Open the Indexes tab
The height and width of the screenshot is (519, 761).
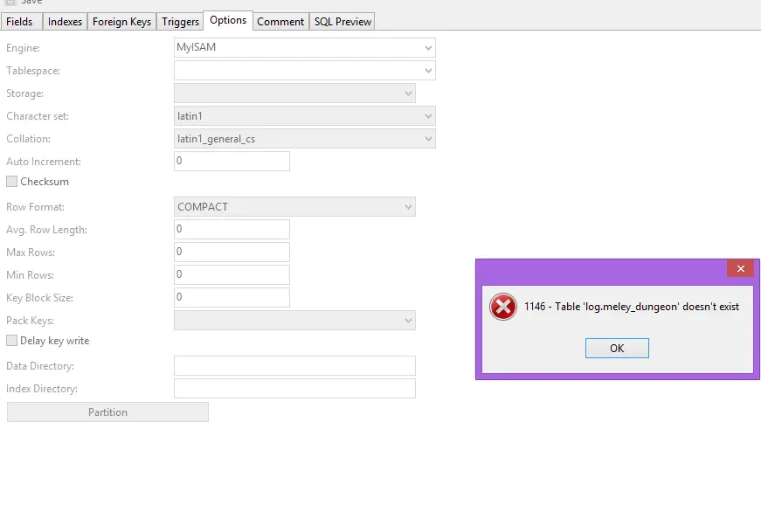[66, 22]
